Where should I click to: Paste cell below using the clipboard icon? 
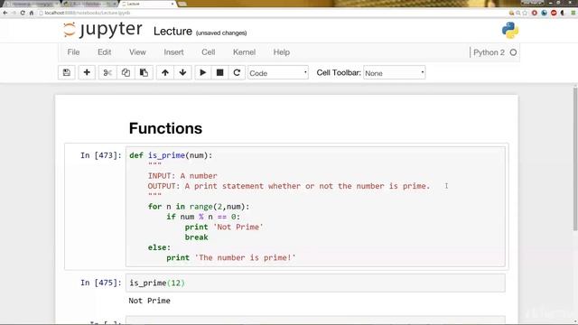(144, 72)
